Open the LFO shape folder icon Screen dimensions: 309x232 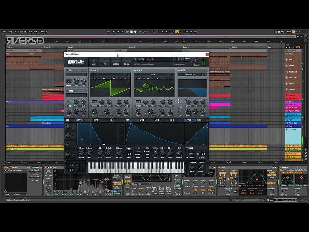[x=129, y=148]
